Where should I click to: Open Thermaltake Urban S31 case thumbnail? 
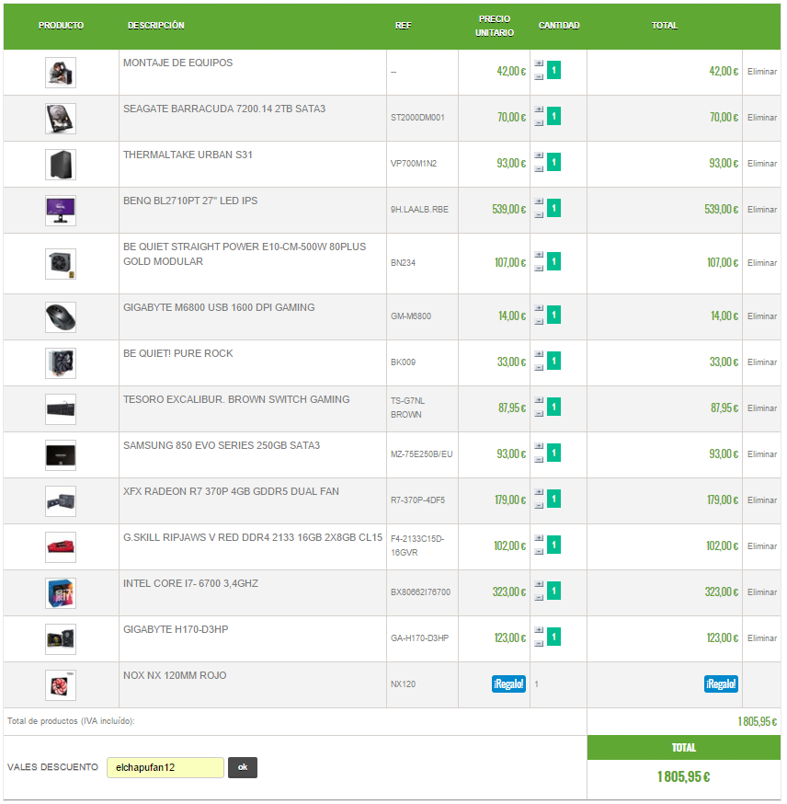(61, 165)
